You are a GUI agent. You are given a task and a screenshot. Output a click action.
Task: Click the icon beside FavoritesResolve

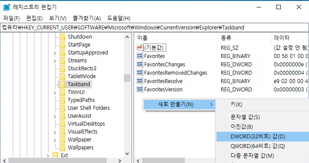(x=140, y=81)
